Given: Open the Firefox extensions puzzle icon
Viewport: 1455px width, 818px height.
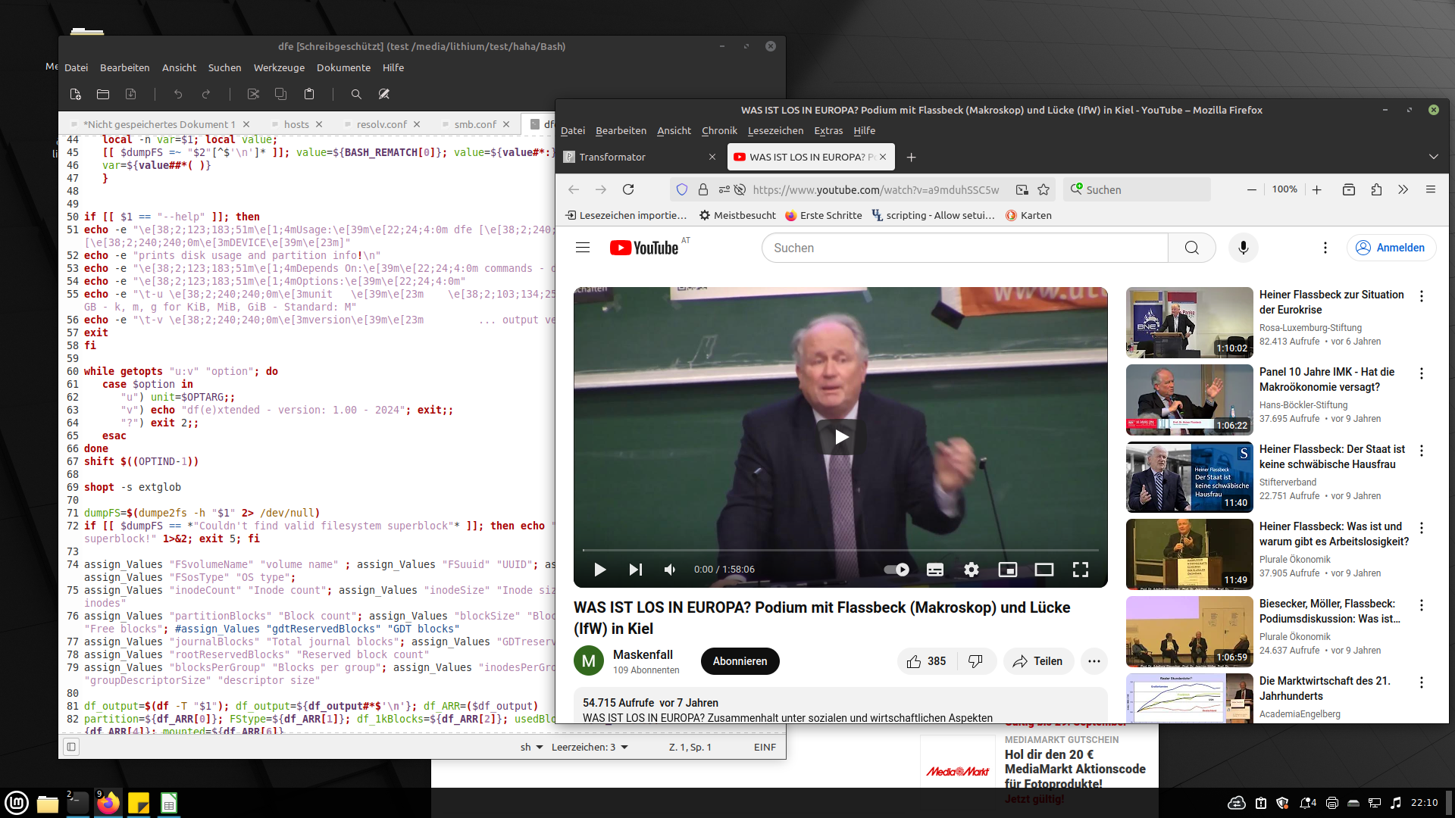Looking at the screenshot, I should [x=1376, y=190].
